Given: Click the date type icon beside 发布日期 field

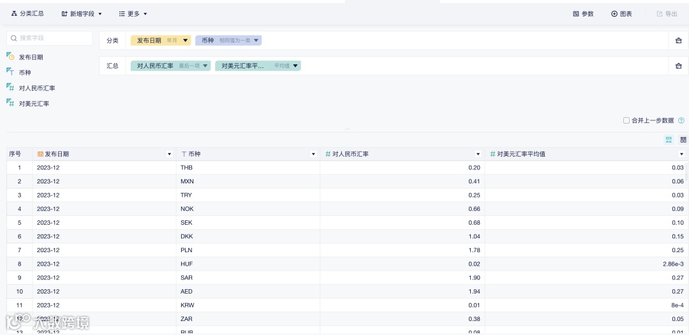Looking at the screenshot, I should coord(11,57).
